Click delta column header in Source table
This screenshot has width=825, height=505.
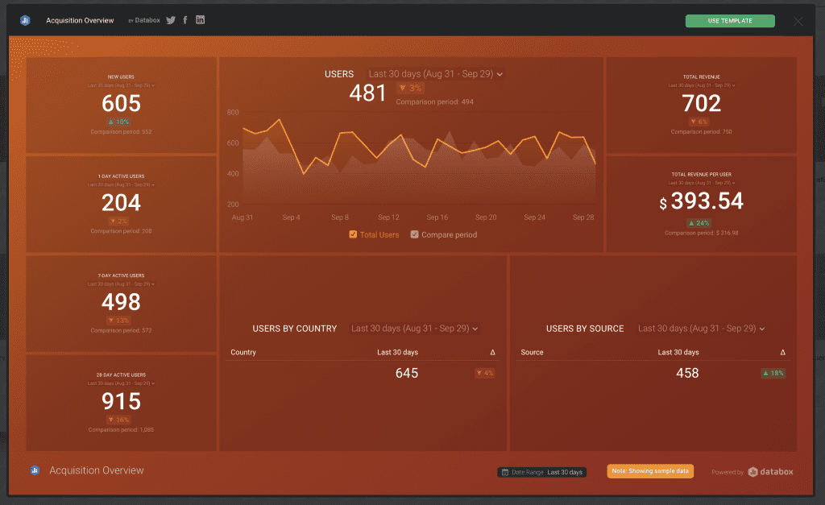[783, 353]
